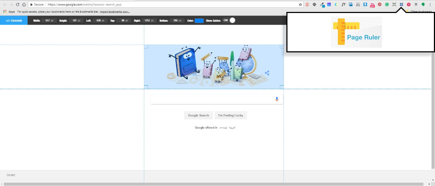Focus the Bottom position field
The image size is (435, 186).
(177, 21)
